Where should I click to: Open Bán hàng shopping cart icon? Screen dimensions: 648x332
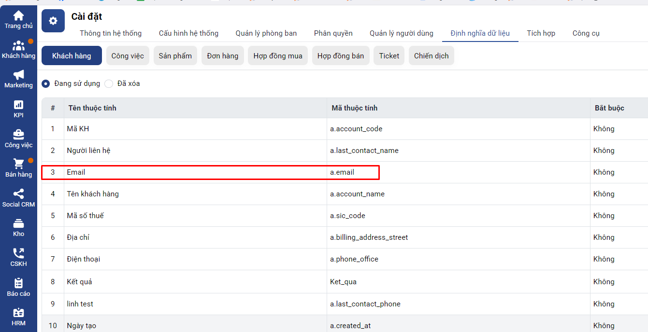click(18, 164)
